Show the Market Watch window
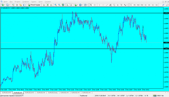This screenshot has height=97, width=169. [13, 5]
